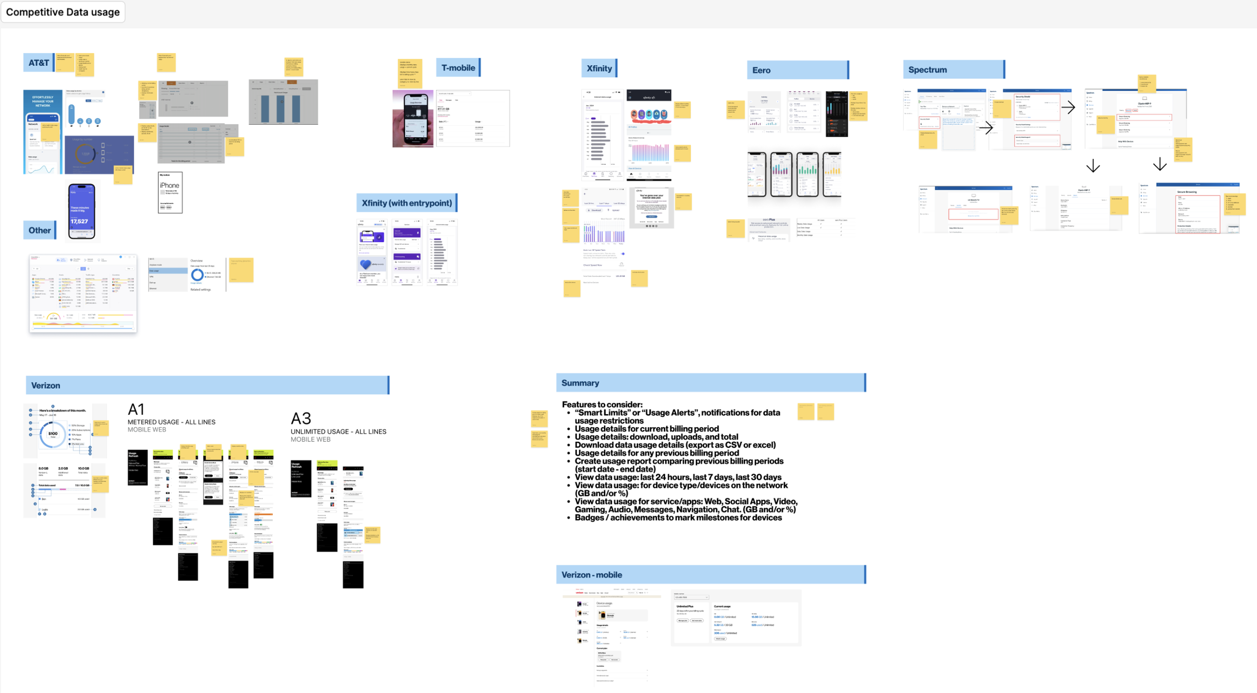This screenshot has height=693, width=1257.
Task: Select iPhone mockup showing 17,527 minutes
Action: point(81,212)
